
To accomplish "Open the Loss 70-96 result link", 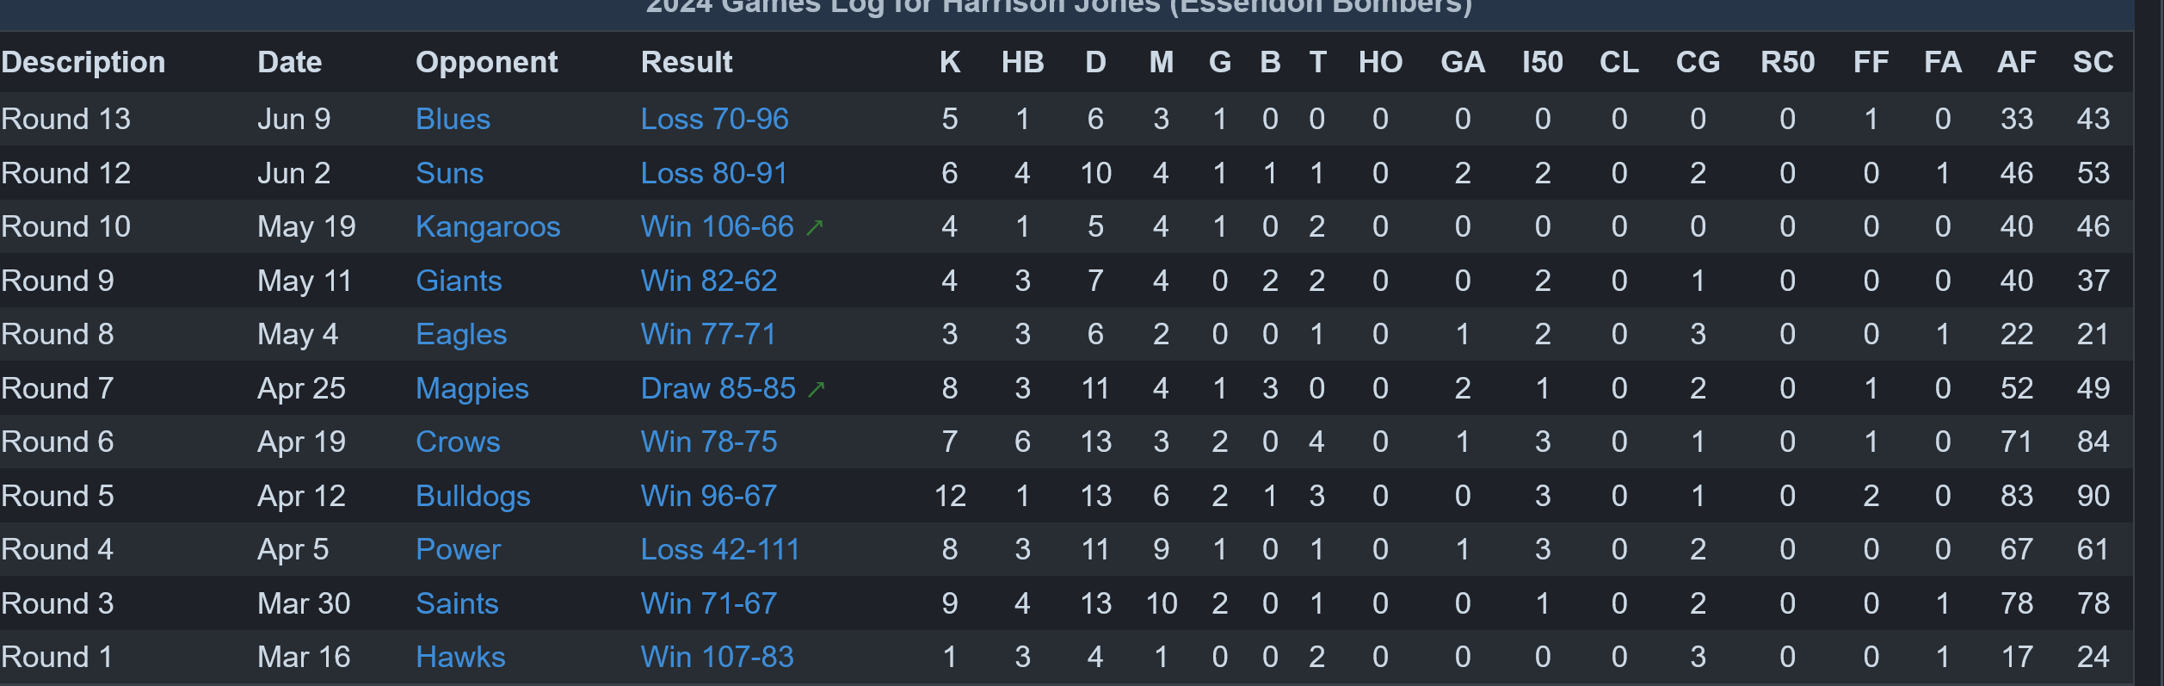I will [714, 119].
